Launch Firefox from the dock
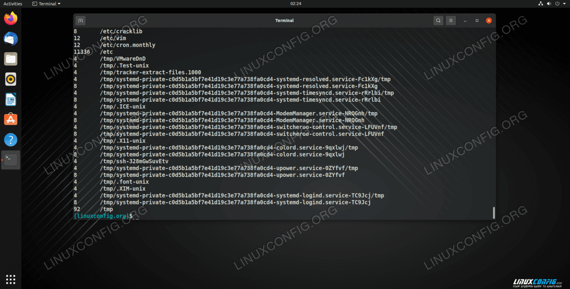This screenshot has width=570, height=289. (x=10, y=19)
